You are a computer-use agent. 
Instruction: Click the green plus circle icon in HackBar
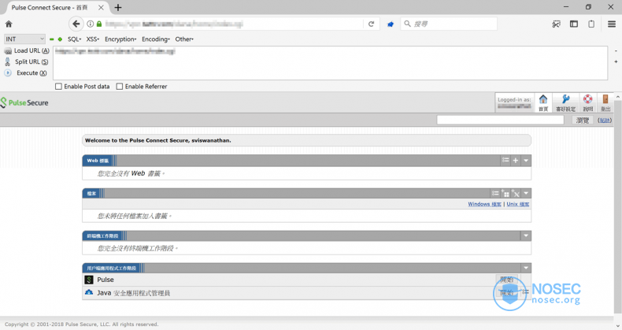[60, 39]
